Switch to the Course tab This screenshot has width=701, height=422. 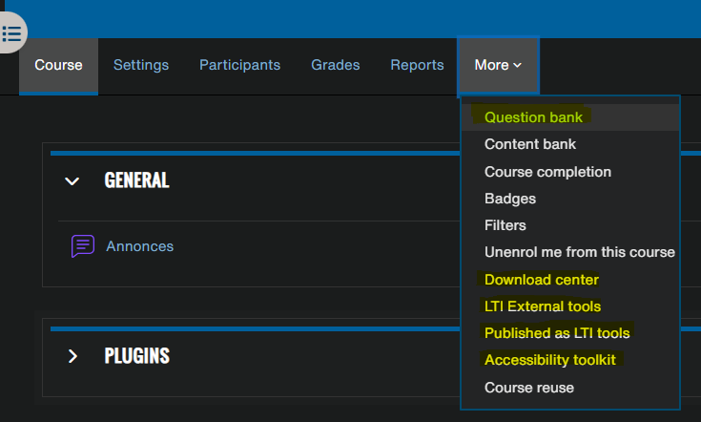[58, 65]
